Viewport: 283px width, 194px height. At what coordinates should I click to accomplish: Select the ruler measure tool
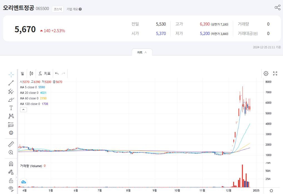click(x=11, y=144)
